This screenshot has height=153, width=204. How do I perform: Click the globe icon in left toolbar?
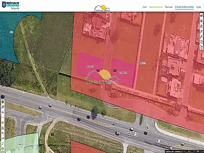(2, 102)
